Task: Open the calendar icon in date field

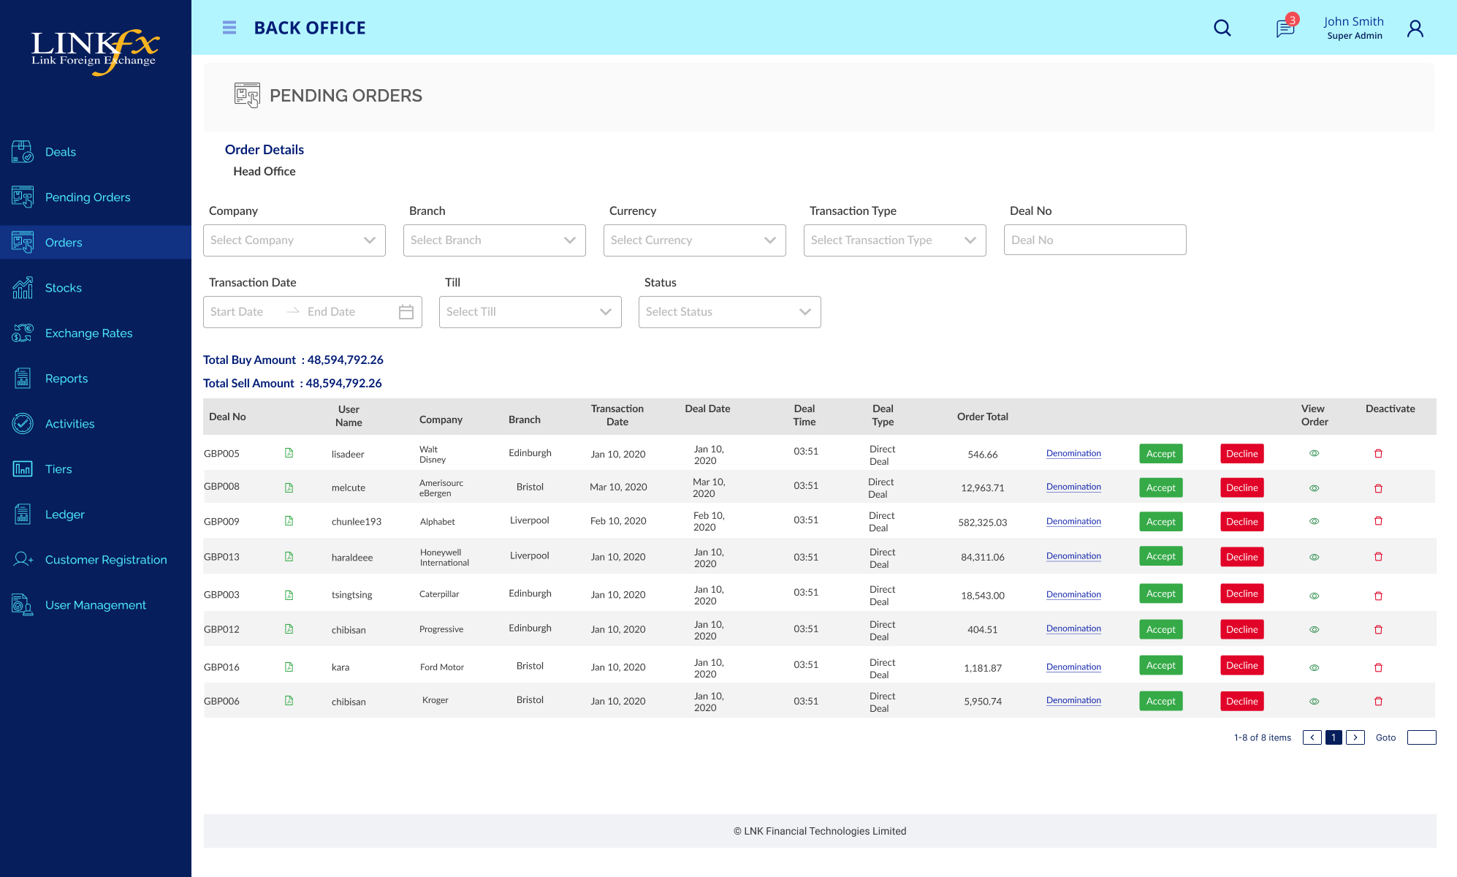Action: [x=406, y=312]
